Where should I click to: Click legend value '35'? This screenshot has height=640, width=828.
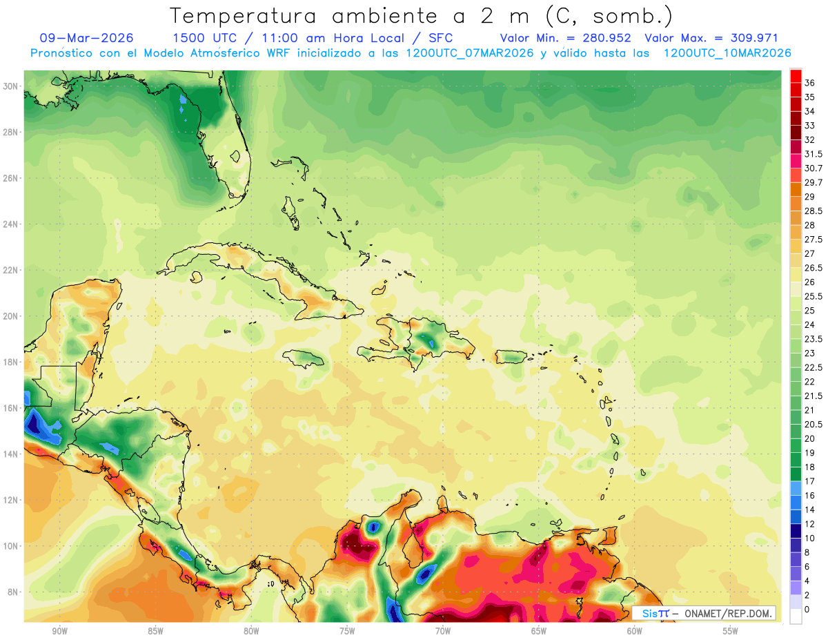[x=810, y=97]
